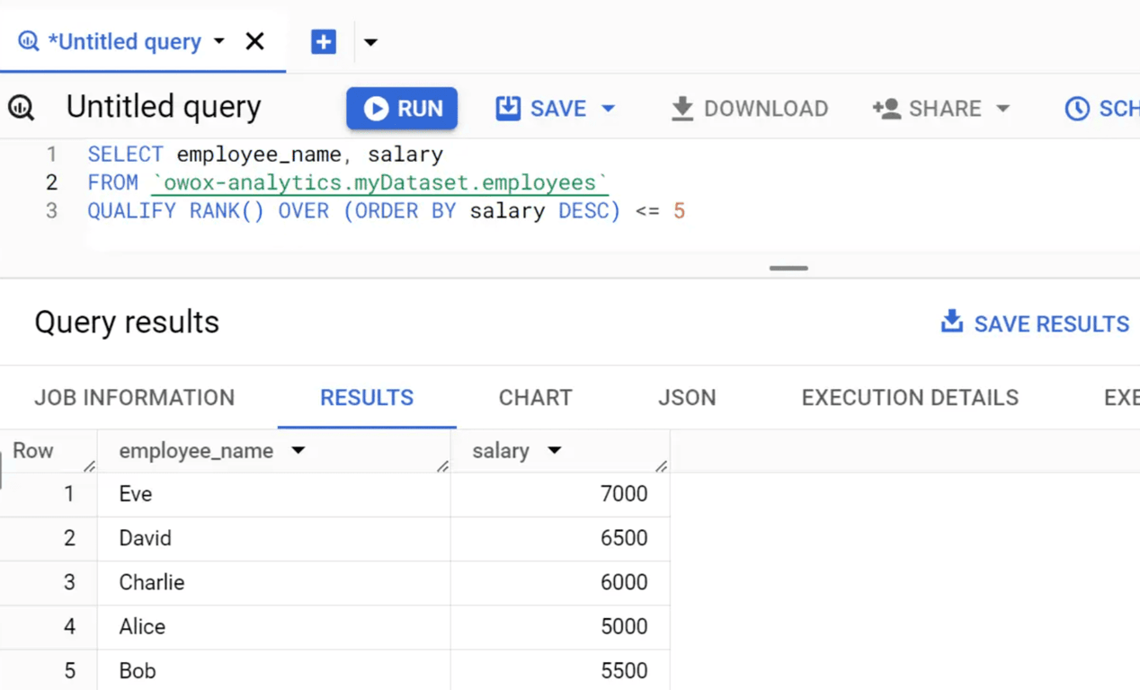Viewport: 1140px width, 690px height.
Task: Click the Save Results download icon
Action: click(x=952, y=322)
